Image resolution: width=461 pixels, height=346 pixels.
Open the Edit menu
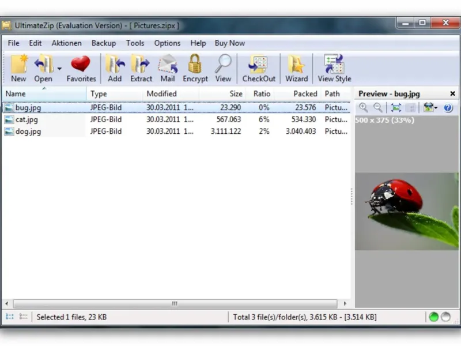[35, 43]
